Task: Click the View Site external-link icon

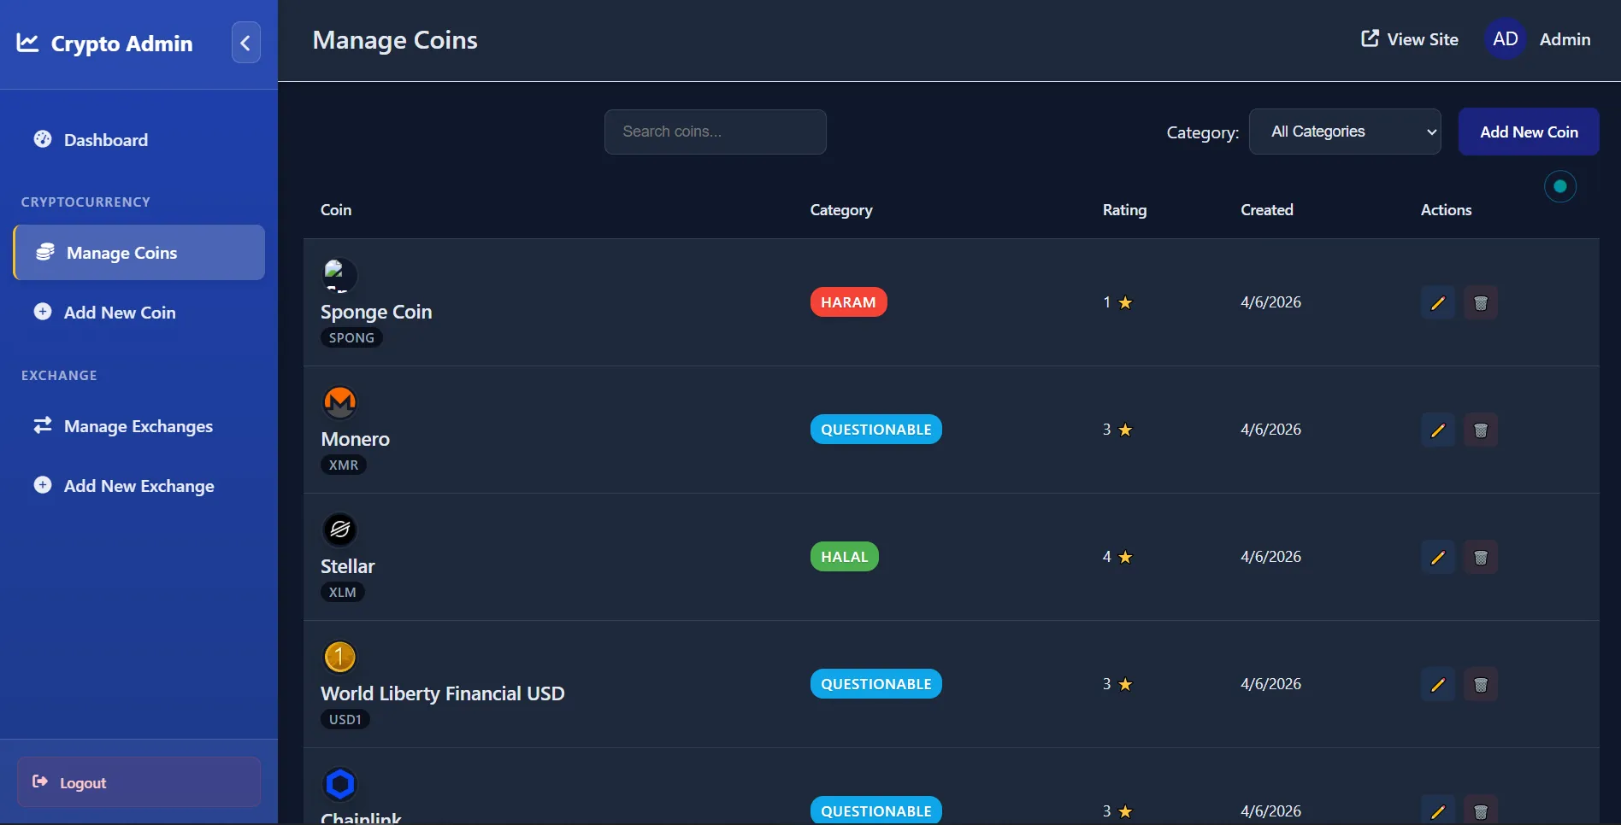Action: click(x=1370, y=38)
